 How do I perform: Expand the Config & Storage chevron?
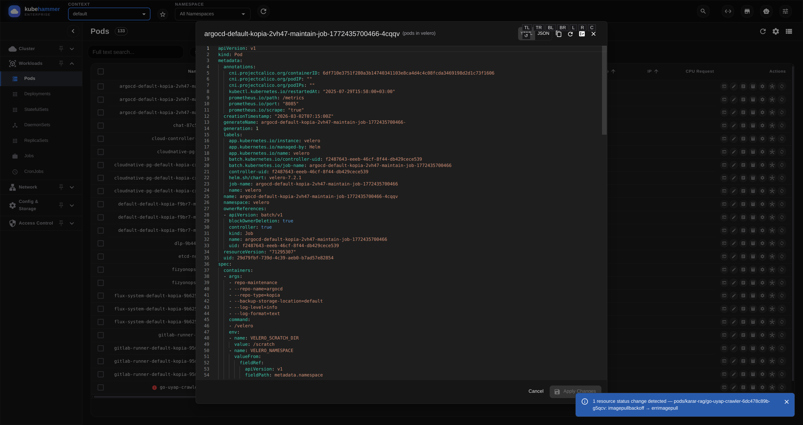72,205
